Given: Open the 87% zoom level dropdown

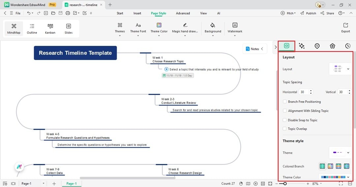Looking at the screenshot, I should coord(317,184).
